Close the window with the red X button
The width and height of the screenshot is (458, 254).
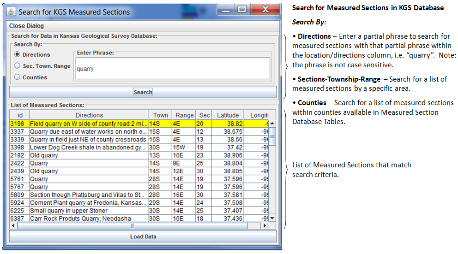coord(265,10)
